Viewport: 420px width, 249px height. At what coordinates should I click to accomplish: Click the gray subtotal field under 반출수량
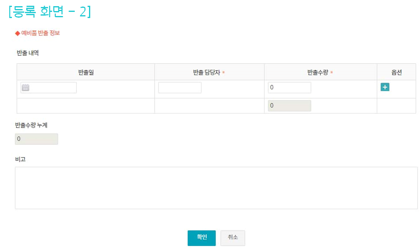click(289, 106)
